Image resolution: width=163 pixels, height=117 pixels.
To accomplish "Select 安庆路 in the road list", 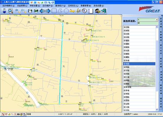I will pos(139,74).
